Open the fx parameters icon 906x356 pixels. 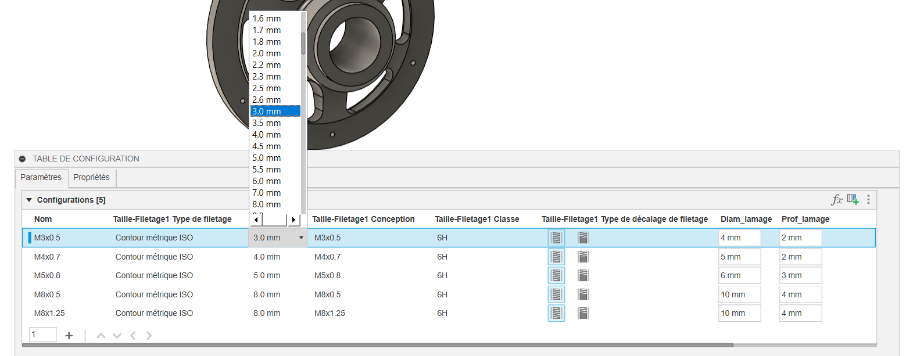837,200
